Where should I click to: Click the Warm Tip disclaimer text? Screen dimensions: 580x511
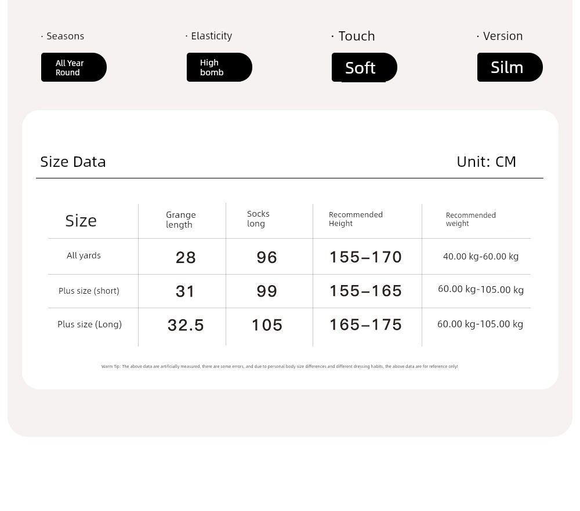280,367
